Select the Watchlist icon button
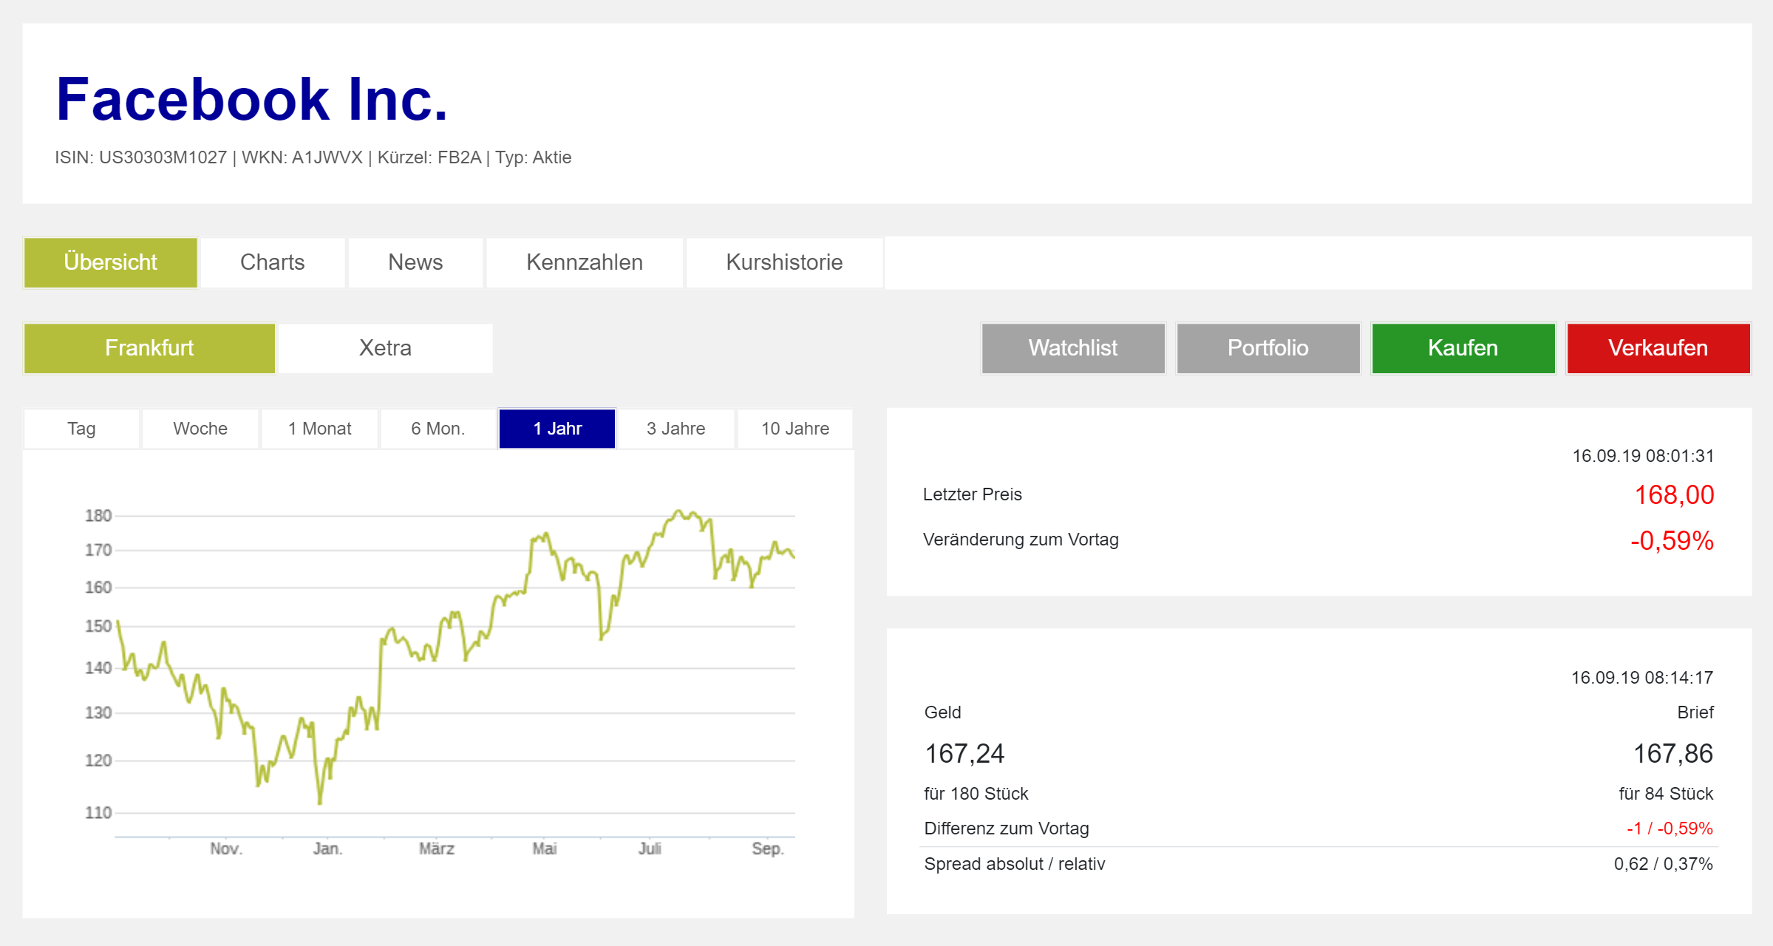 pos(1073,347)
